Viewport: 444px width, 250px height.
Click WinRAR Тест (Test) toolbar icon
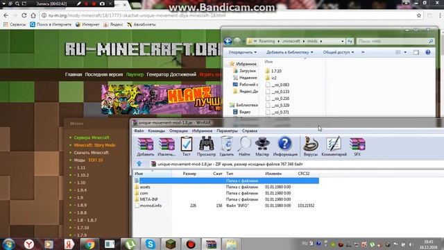(x=187, y=147)
